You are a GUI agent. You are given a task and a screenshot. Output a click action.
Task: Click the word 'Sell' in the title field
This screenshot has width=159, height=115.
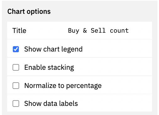98,30
